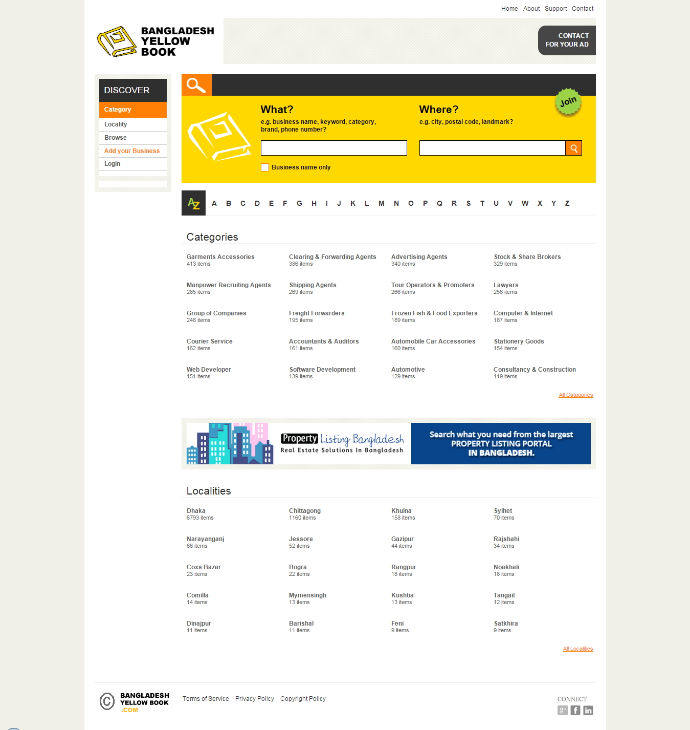Open the Garments Accessories category
Screen dimensions: 690x730
pos(220,257)
